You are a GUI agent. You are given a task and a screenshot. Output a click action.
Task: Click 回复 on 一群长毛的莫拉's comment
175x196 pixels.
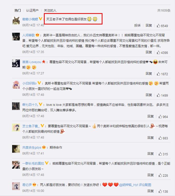(x=150, y=175)
